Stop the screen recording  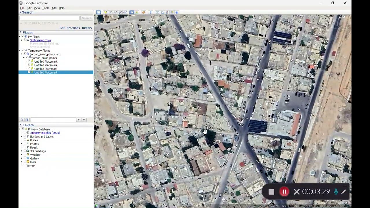click(x=271, y=192)
